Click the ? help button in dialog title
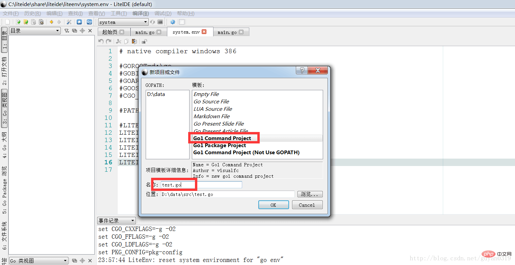Image resolution: width=515 pixels, height=265 pixels. pos(302,70)
